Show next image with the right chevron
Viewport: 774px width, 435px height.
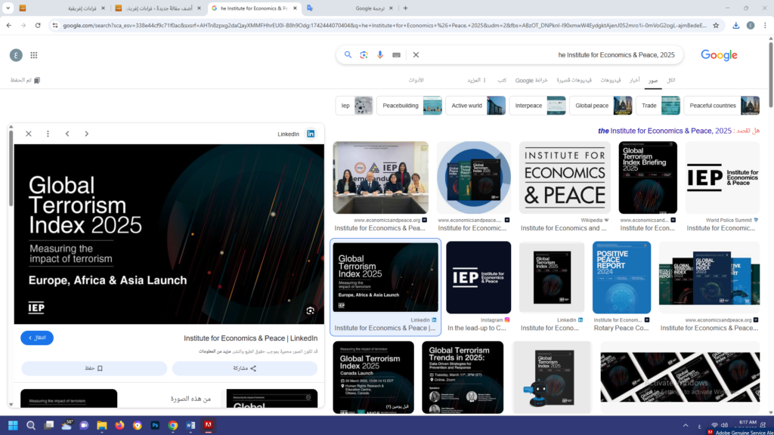coord(86,134)
